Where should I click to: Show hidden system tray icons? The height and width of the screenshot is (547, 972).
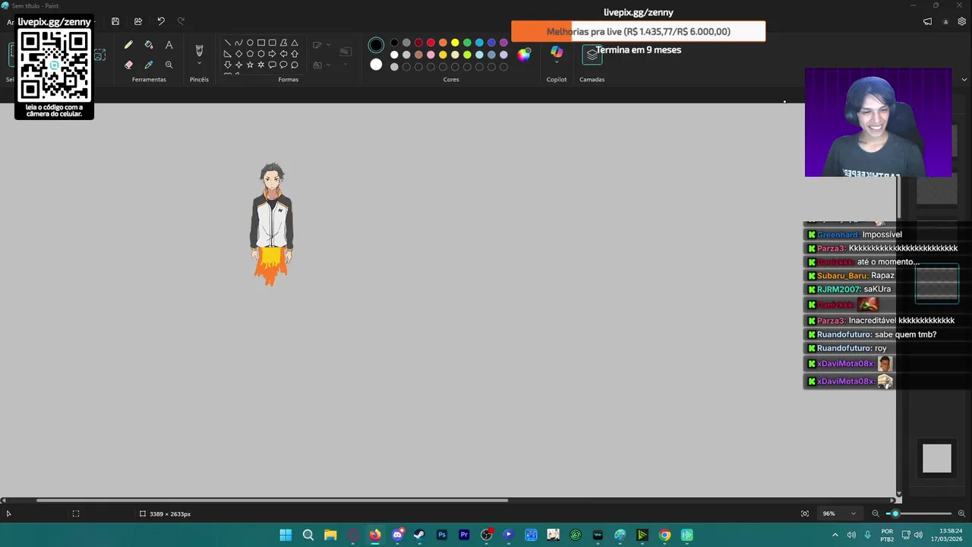click(835, 535)
